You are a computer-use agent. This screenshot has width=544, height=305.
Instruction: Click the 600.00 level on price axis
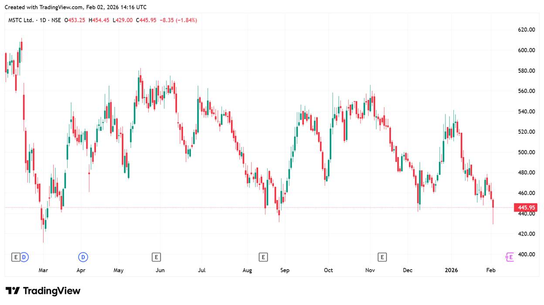[x=526, y=50]
